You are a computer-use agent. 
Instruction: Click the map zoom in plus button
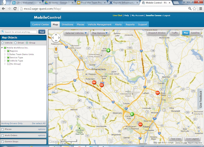click(x=56, y=56)
